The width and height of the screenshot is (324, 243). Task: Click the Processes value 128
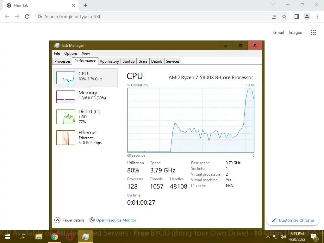[133, 186]
